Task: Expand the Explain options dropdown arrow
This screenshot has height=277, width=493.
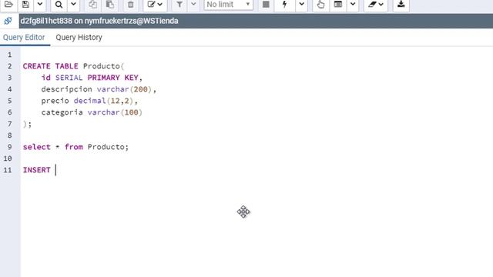Action: (x=353, y=5)
